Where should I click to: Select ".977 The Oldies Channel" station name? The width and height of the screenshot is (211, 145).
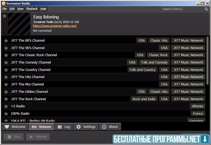click(x=29, y=92)
